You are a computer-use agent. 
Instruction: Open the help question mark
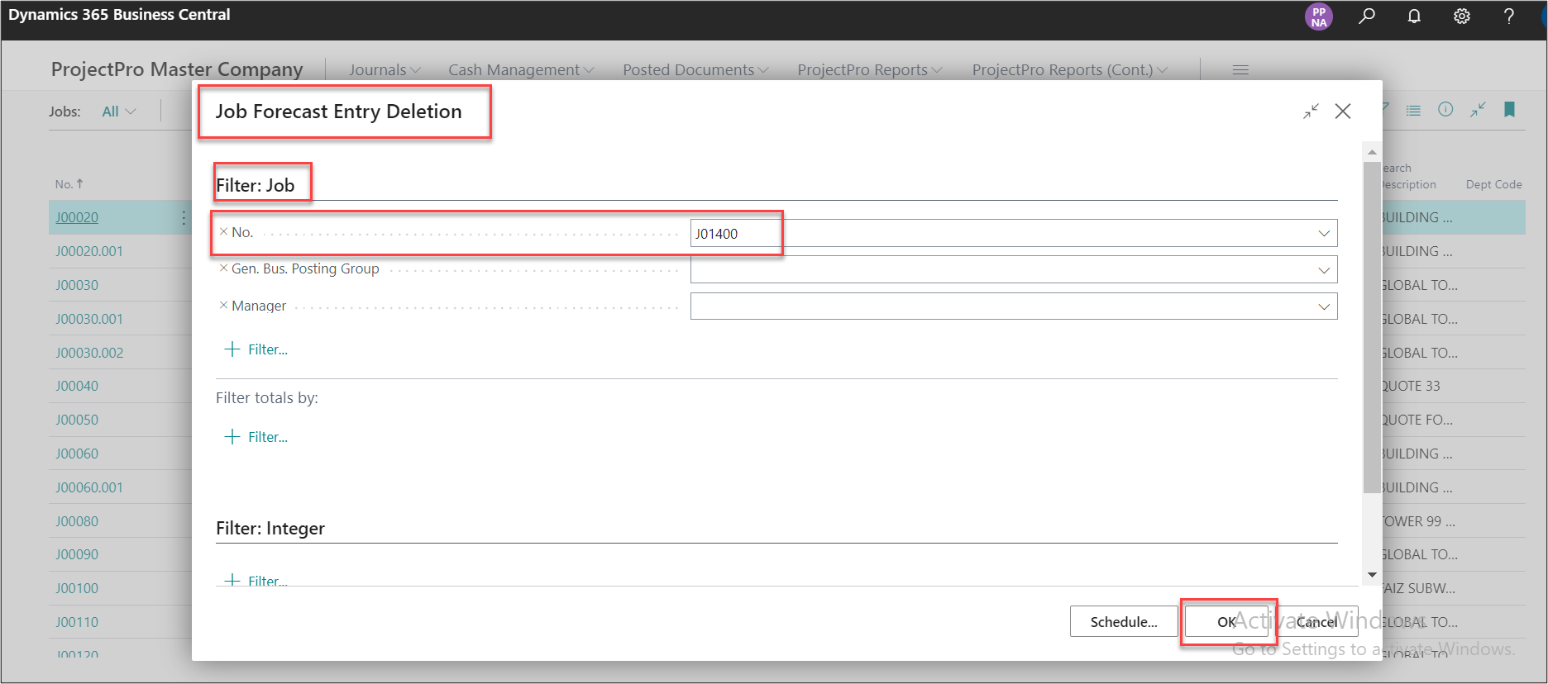[1509, 16]
